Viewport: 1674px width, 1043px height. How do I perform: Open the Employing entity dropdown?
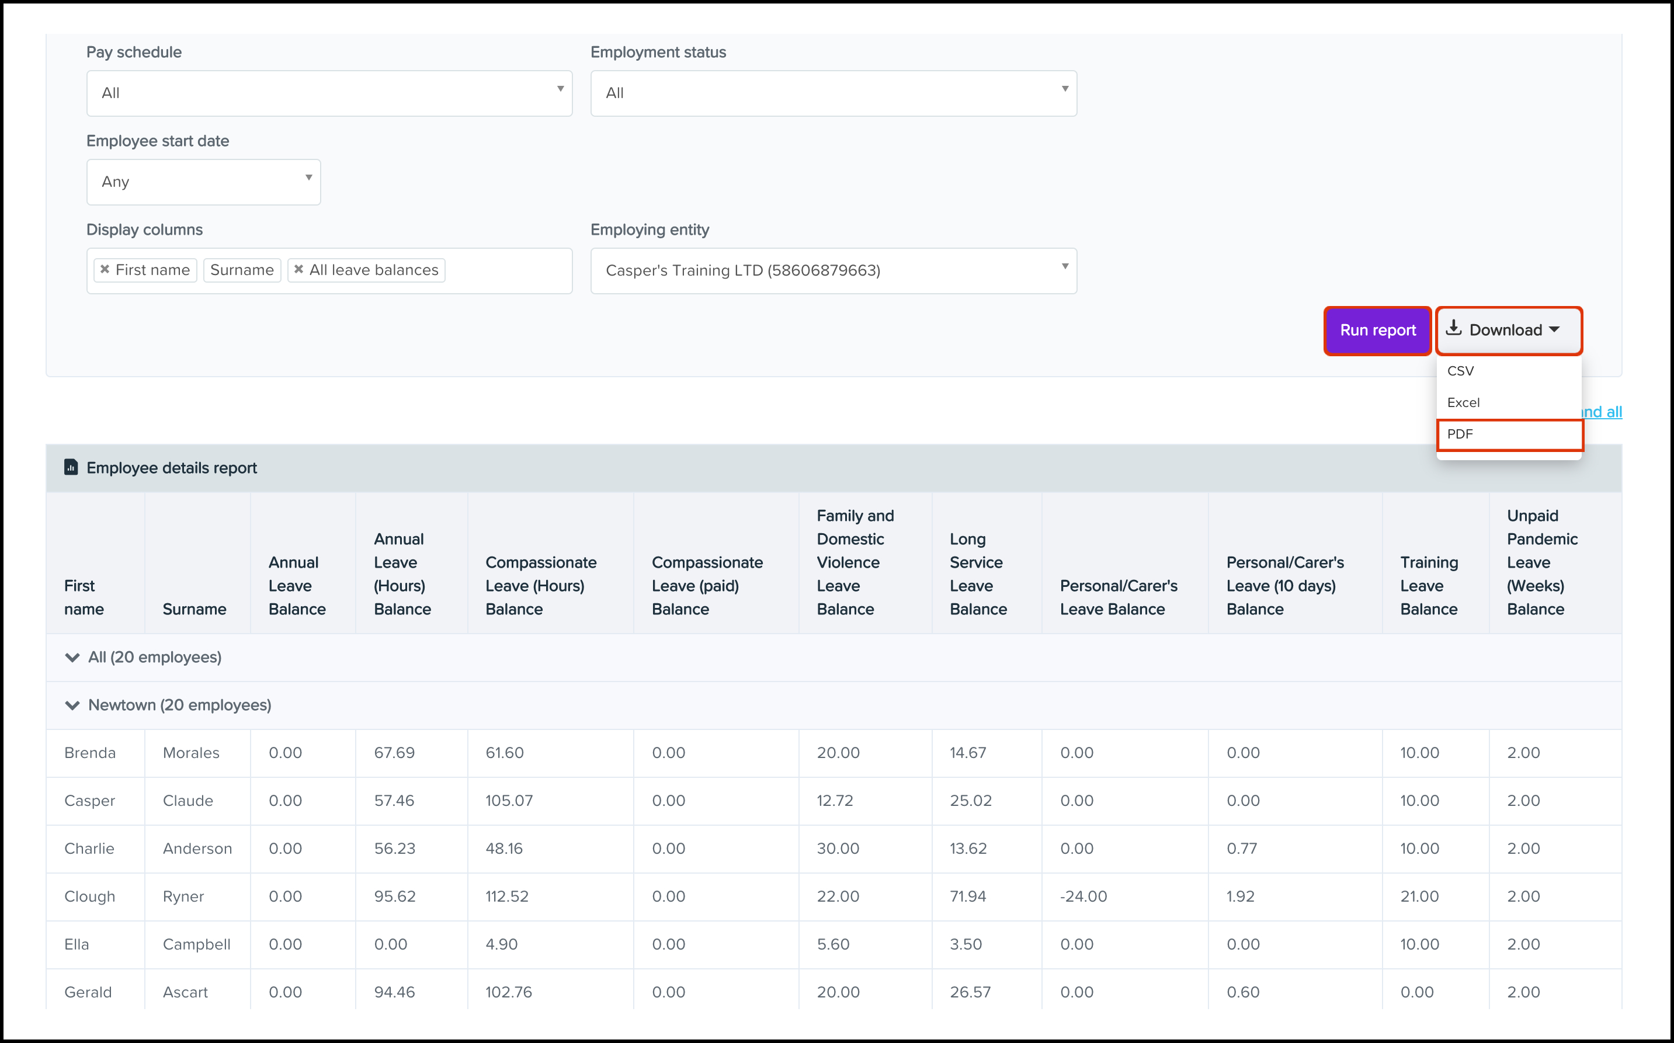[833, 270]
